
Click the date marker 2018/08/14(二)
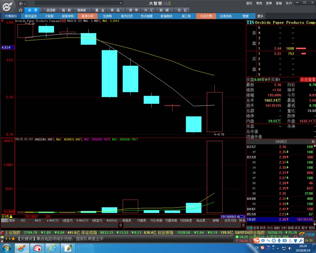233,217
